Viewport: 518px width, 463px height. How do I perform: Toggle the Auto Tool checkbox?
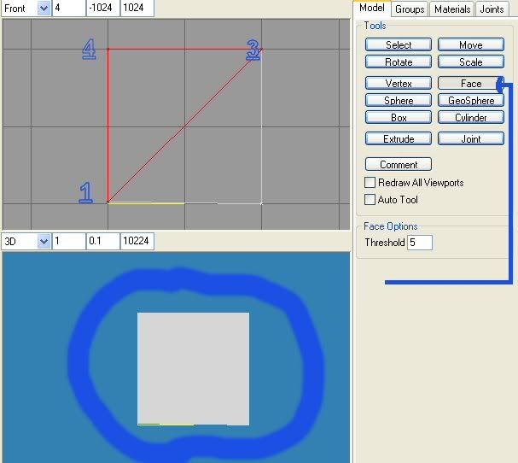point(370,199)
